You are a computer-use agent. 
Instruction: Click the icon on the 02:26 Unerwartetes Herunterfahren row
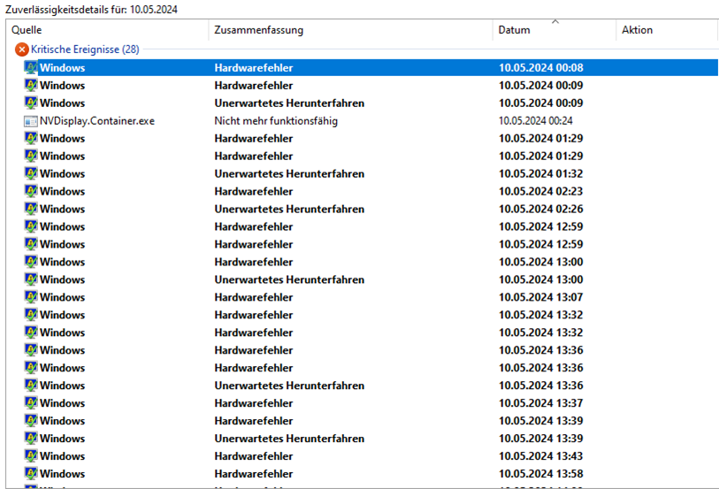pos(31,209)
